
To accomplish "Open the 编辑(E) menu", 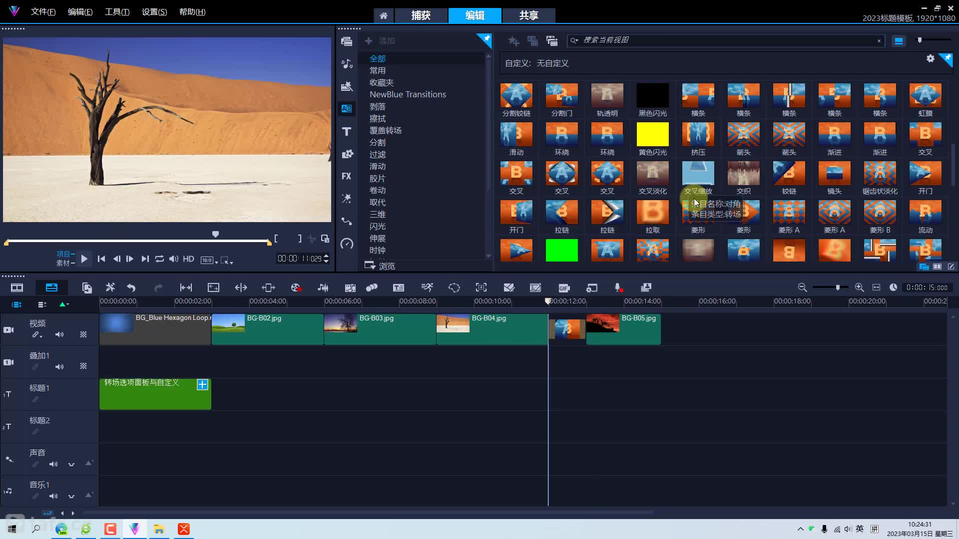I will (x=80, y=12).
